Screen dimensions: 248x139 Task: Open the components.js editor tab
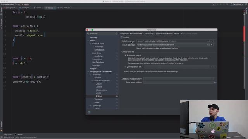[65, 8]
